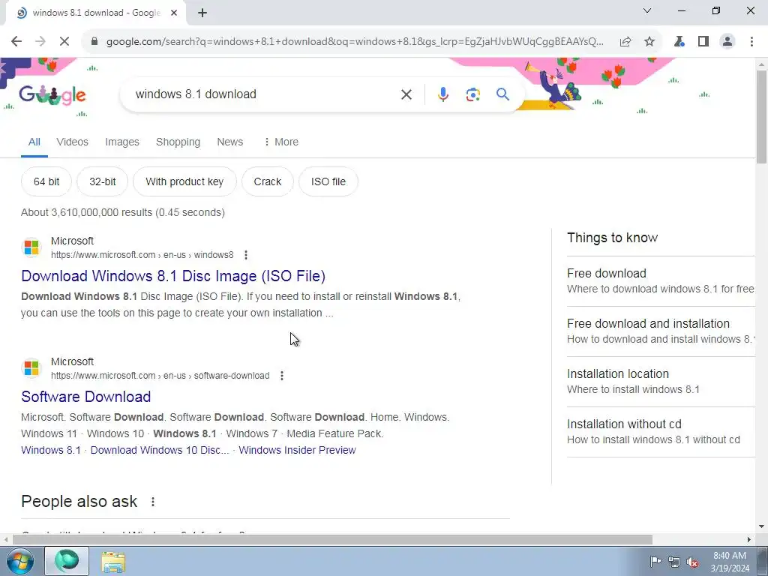Switch to the News tab
The height and width of the screenshot is (576, 768).
pyautogui.click(x=229, y=142)
